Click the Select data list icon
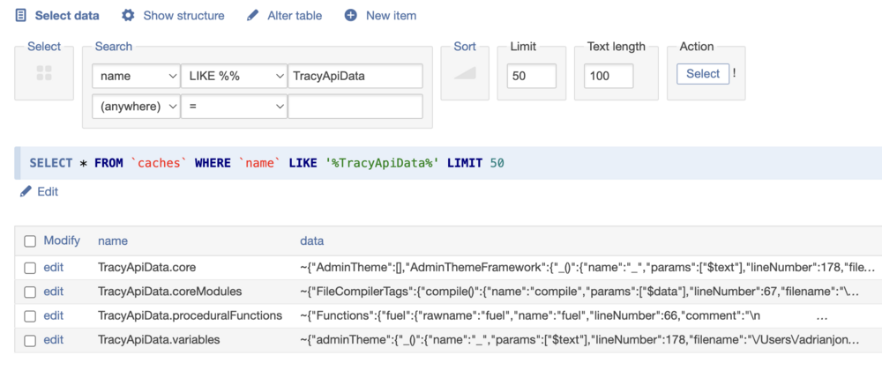The height and width of the screenshot is (370, 882). coord(21,16)
